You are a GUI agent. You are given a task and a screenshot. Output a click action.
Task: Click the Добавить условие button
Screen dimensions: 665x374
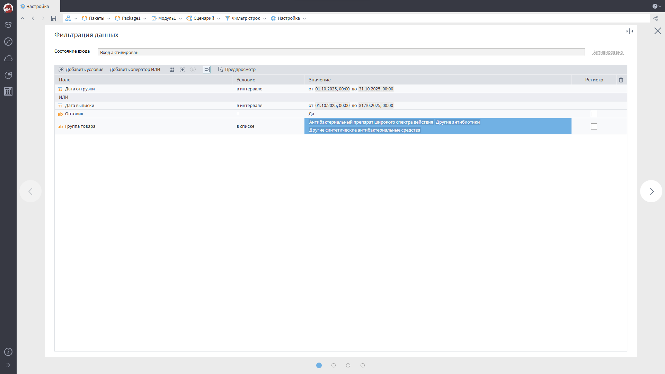[x=81, y=70]
